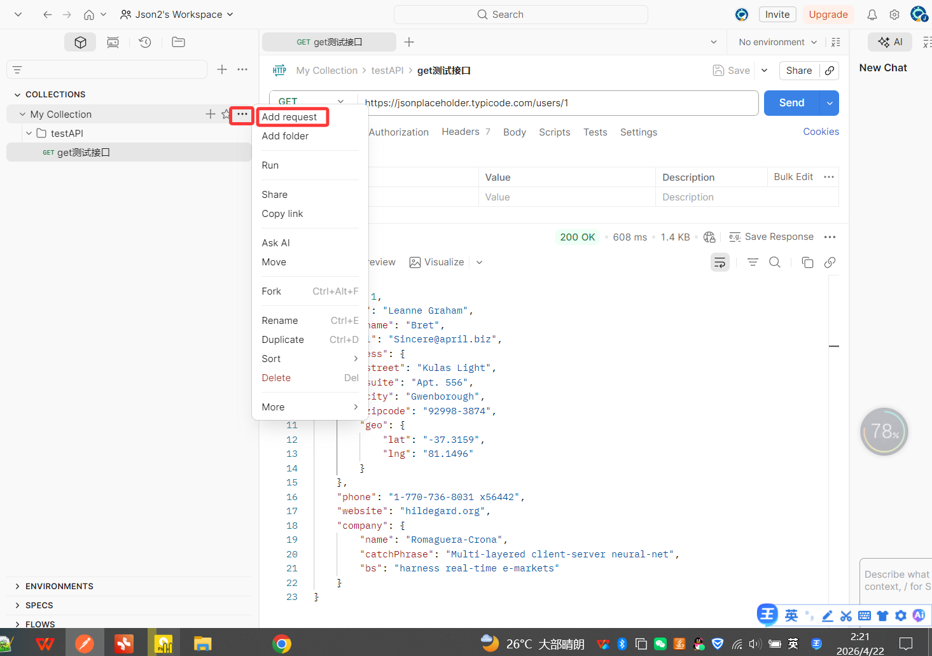Choose Duplicate in the context menu
Viewport: 932px width, 656px height.
point(283,340)
